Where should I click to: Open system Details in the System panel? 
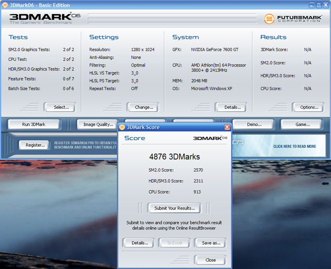[231, 107]
